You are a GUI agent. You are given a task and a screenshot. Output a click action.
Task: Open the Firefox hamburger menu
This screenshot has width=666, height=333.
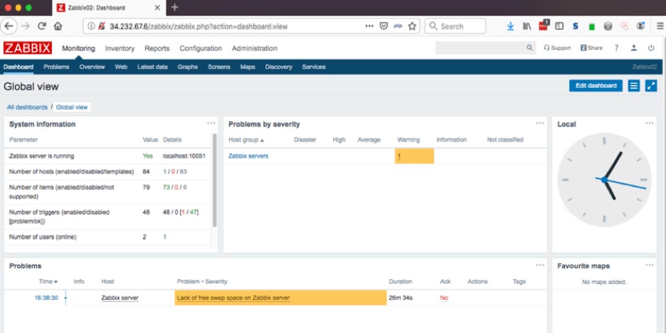[660, 27]
